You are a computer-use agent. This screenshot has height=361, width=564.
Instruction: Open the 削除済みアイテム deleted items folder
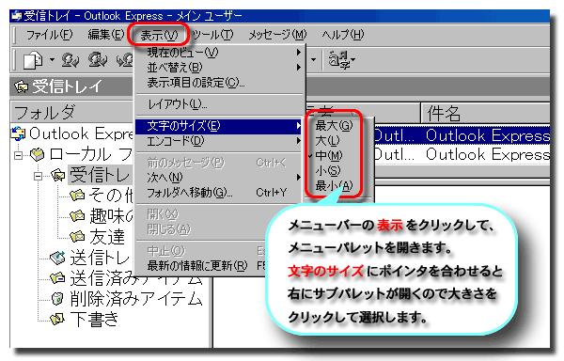tap(136, 298)
